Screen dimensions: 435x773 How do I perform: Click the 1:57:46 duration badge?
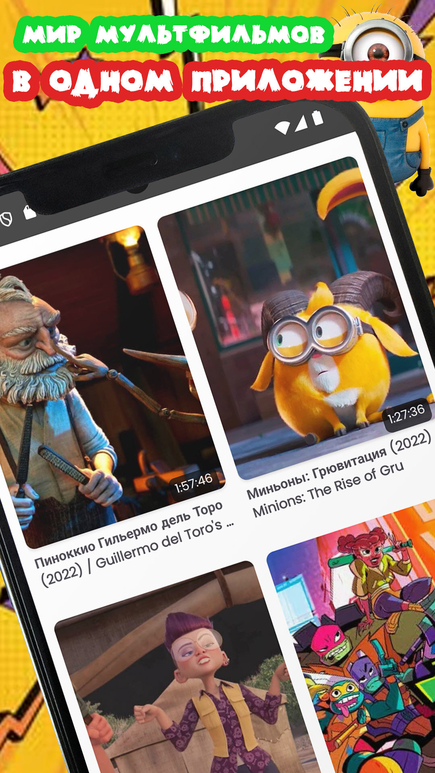(194, 483)
